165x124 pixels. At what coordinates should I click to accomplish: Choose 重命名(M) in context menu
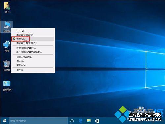(x=33, y=65)
